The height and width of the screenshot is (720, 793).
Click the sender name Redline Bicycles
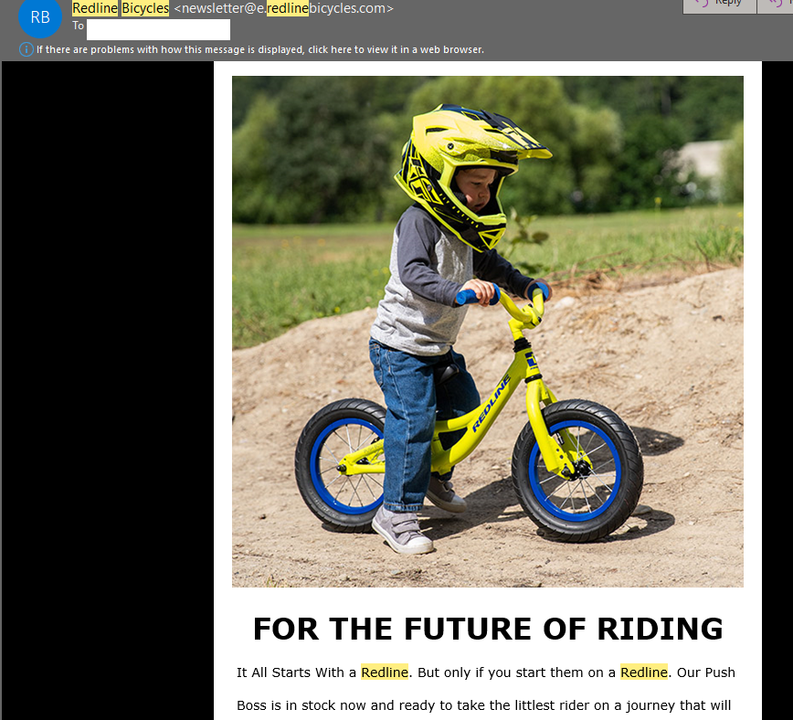[x=121, y=8]
